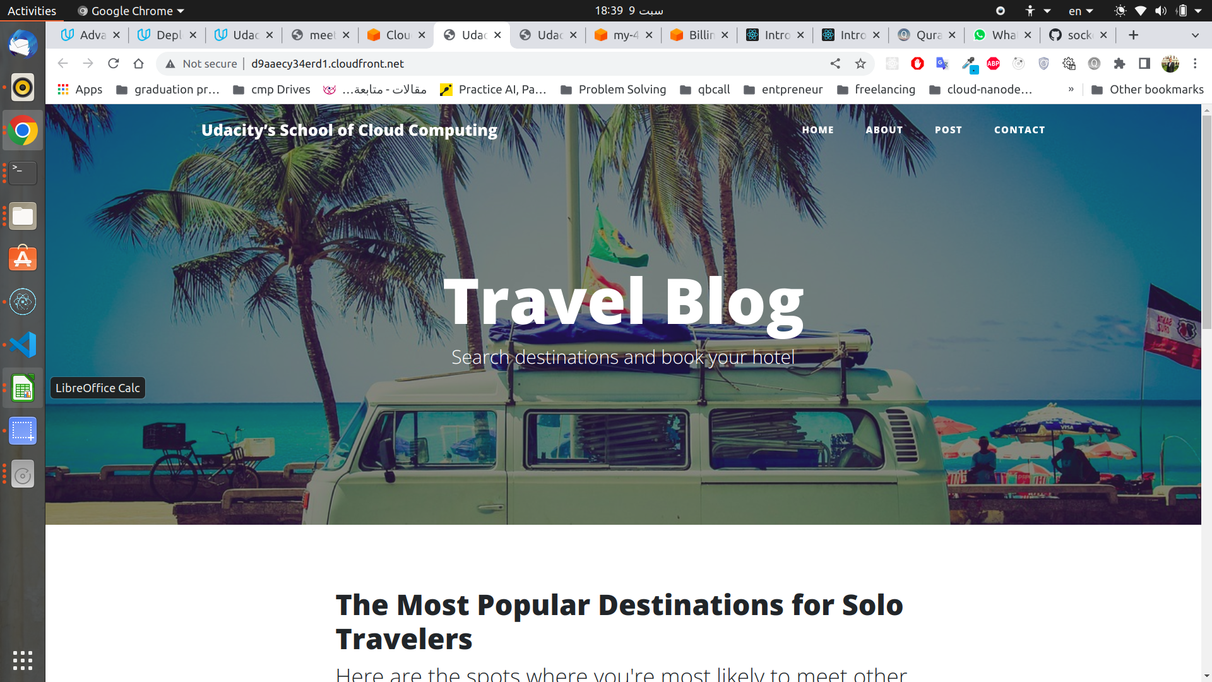The width and height of the screenshot is (1212, 682).
Task: Go to the browser home page icon
Action: coord(139,63)
